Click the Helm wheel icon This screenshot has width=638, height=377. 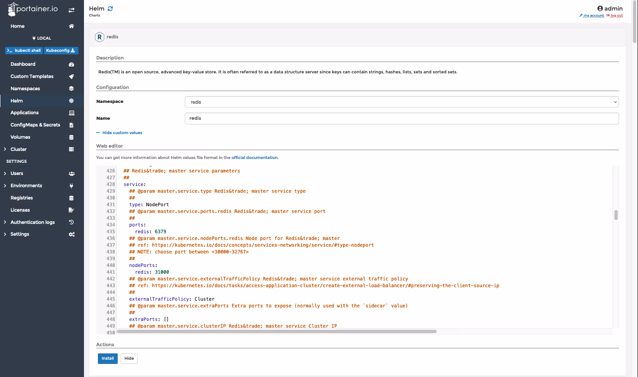click(x=71, y=101)
